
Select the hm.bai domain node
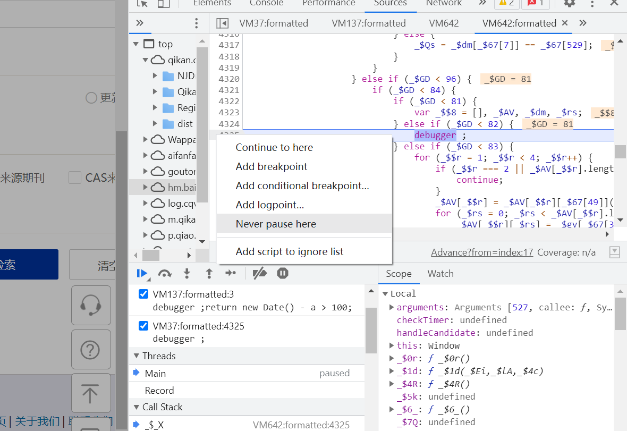point(163,187)
